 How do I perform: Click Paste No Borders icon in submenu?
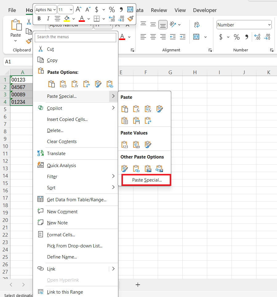[x=125, y=120]
